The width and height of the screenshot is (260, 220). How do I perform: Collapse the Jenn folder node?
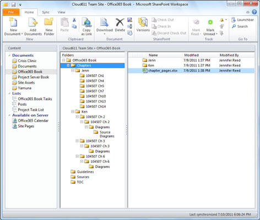pos(73,70)
